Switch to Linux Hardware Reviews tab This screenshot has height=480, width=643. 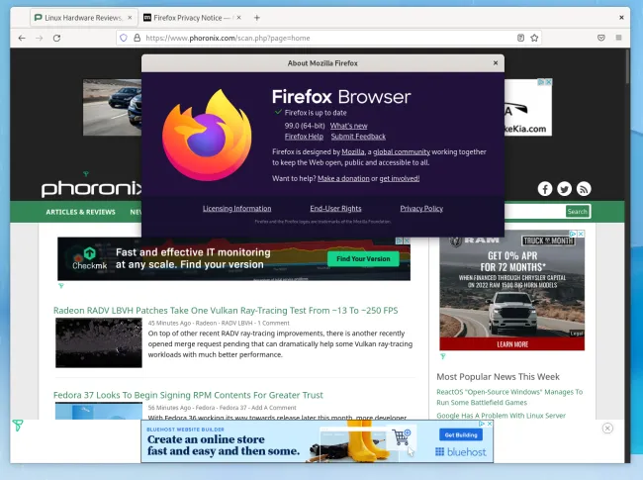[83, 18]
